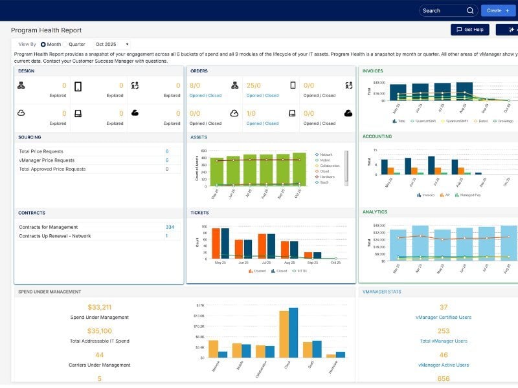
Task: Click the solid cloud icon in Design
Action: [x=135, y=113]
